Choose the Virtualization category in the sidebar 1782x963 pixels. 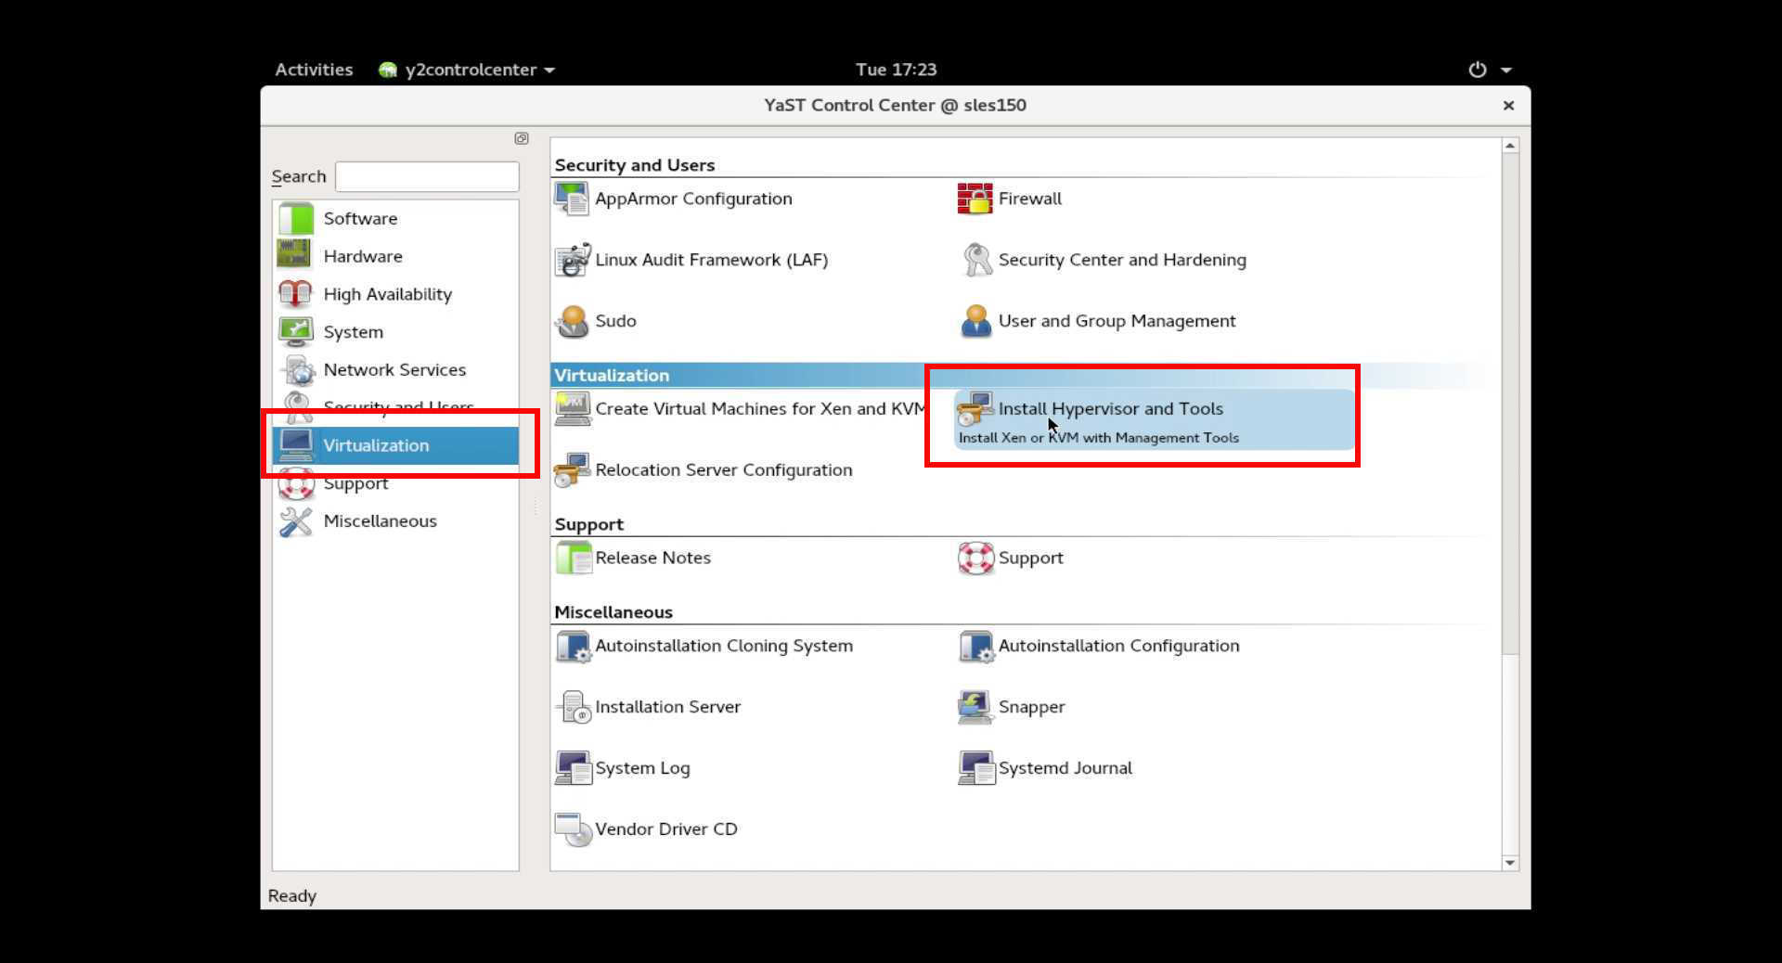pyautogui.click(x=396, y=445)
